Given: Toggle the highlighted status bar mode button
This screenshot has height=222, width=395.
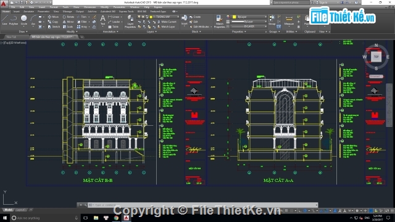Looking at the screenshot, I should (371, 211).
